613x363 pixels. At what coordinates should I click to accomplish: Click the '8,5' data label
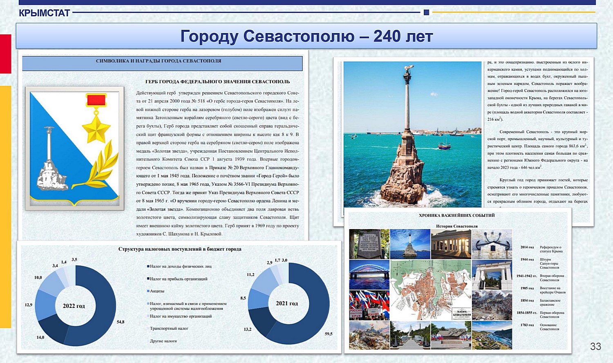coord(243,298)
